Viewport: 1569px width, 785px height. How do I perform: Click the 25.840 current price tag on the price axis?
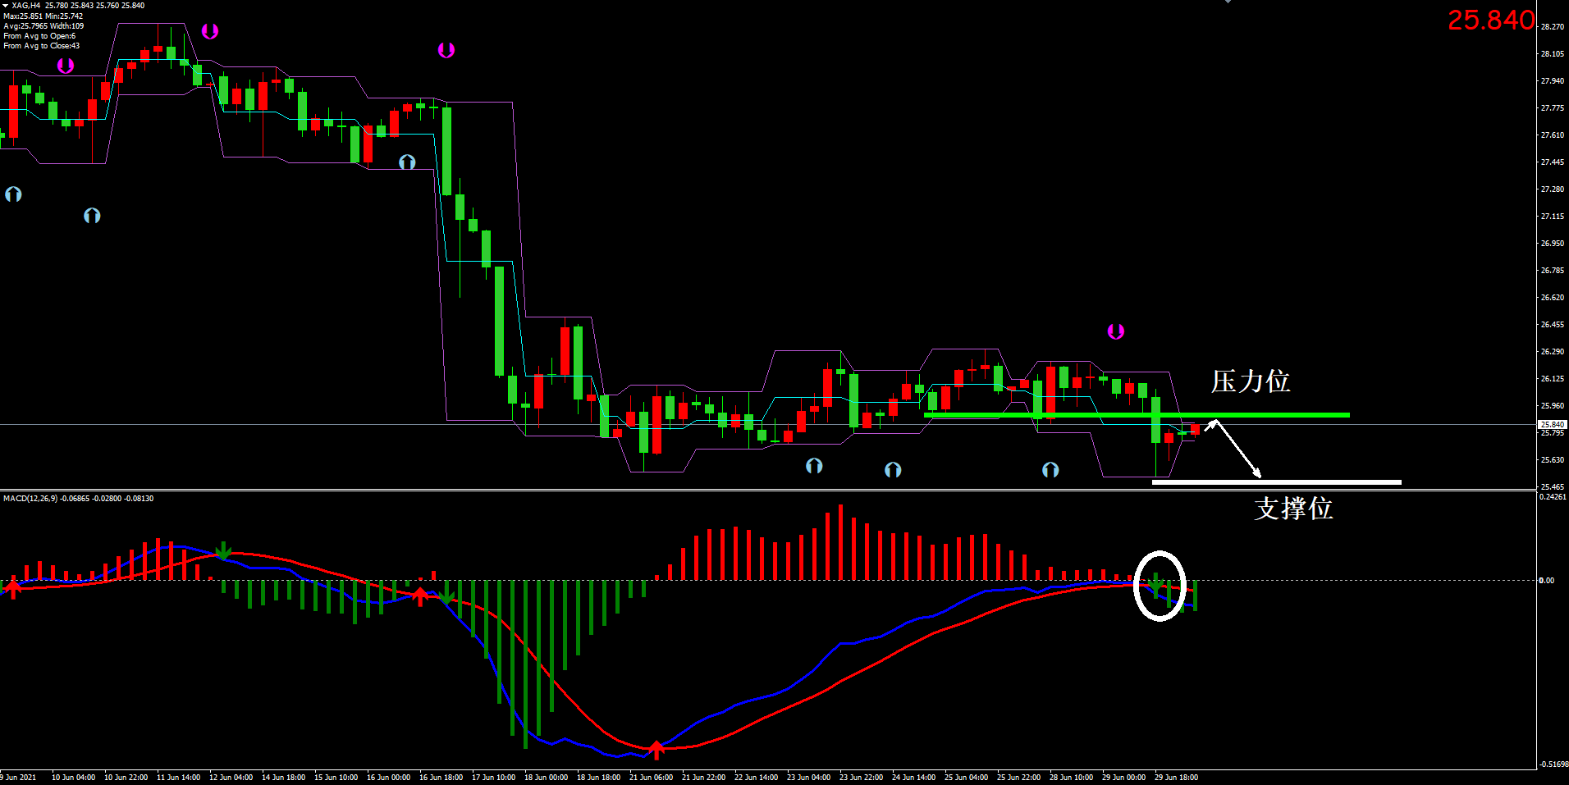(1552, 424)
